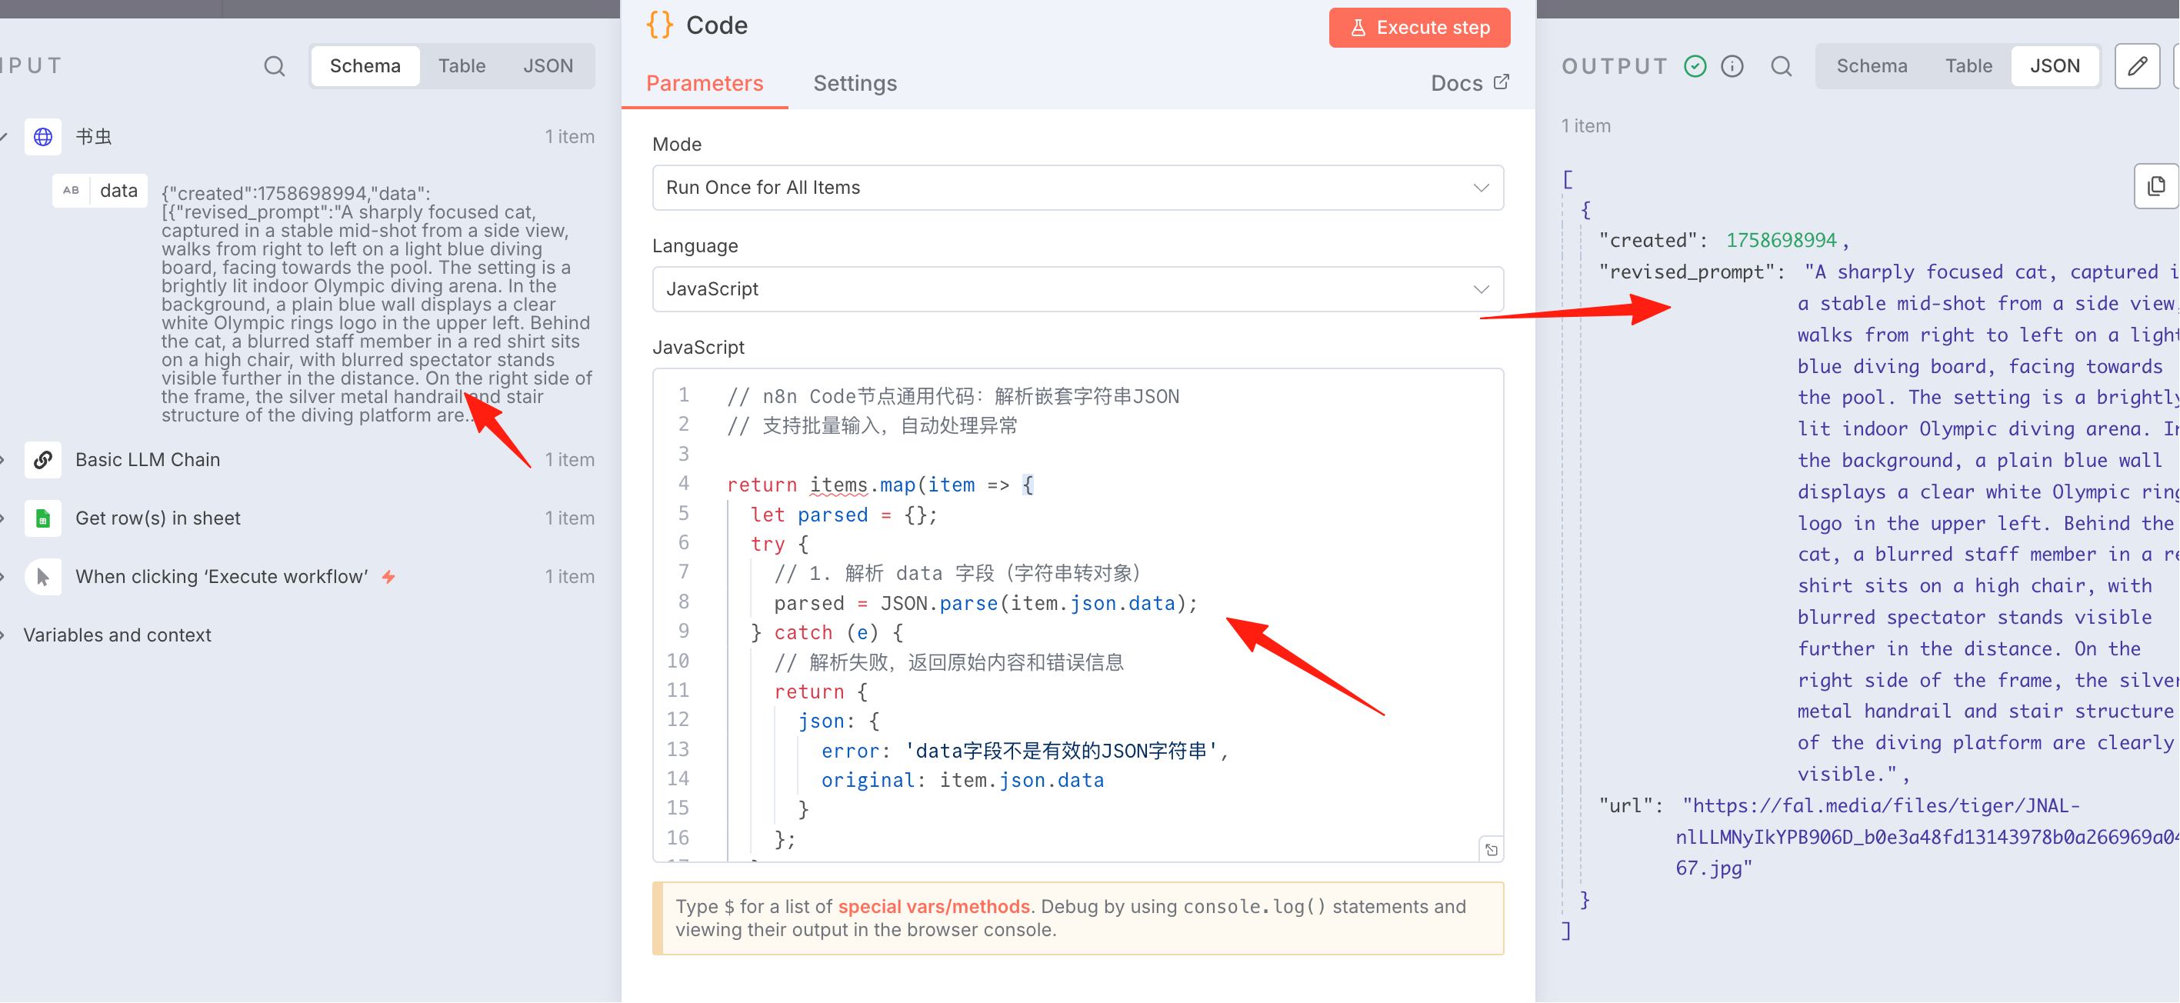This screenshot has height=1003, width=2180.
Task: Expand the Variables and context section
Action: (x=3, y=635)
